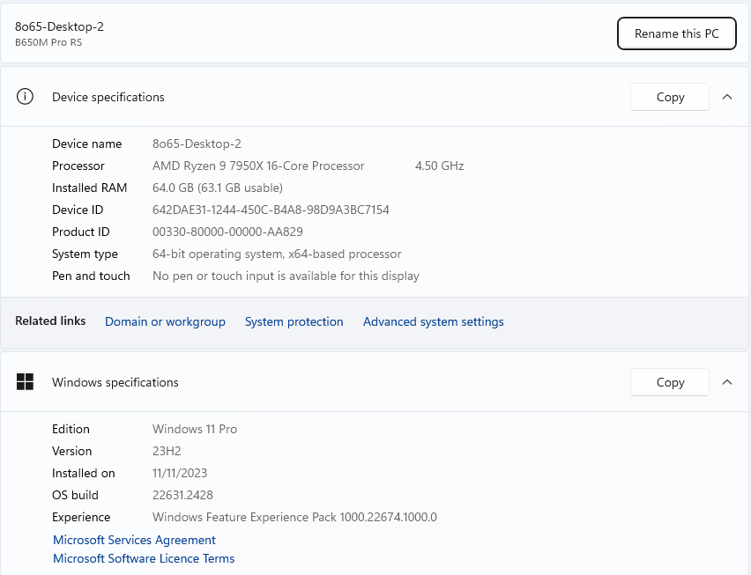Open Advanced system settings link

434,321
